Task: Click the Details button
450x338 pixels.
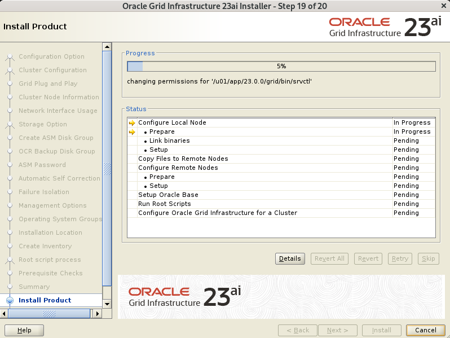Action: click(290, 258)
